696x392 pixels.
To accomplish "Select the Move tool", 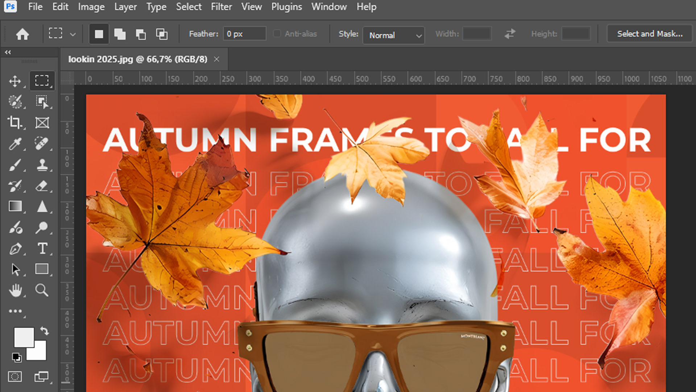I will pos(15,81).
